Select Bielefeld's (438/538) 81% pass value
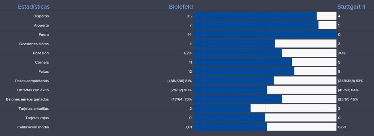This screenshot has height=136, width=374. point(180,81)
